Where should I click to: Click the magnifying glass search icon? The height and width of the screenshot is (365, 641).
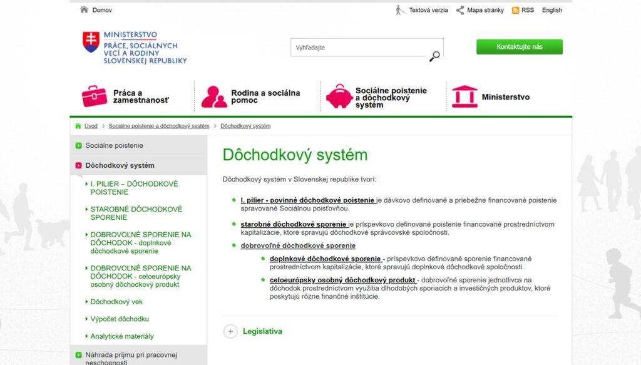(x=434, y=56)
